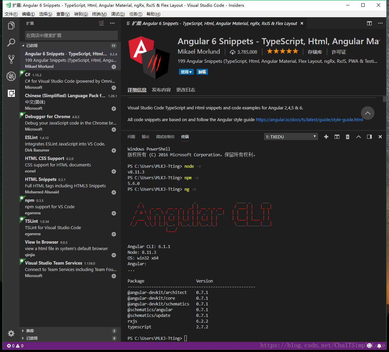Screen dimensions: 389x352
Task: Click gear icon for View In Browser
Action: click(114, 255)
